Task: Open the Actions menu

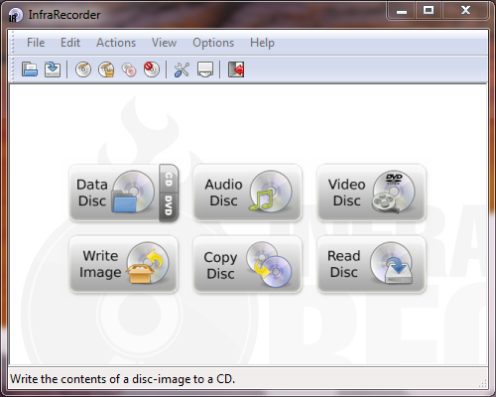Action: [116, 43]
